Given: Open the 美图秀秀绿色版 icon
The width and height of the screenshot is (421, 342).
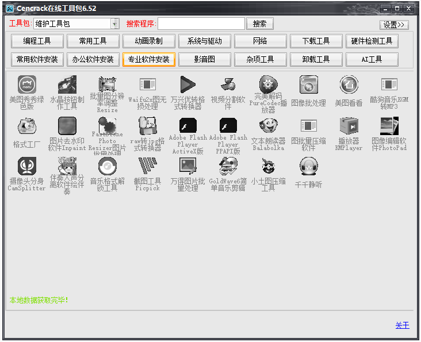Looking at the screenshot, I should tap(26, 85).
